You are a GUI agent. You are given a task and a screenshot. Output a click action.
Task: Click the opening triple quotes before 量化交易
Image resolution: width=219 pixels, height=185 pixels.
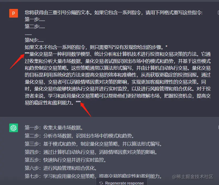point(27,53)
